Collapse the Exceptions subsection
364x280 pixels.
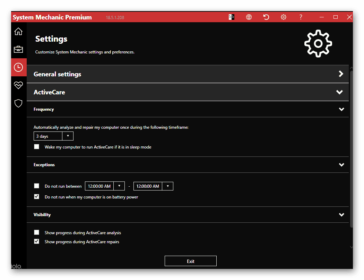click(188, 165)
